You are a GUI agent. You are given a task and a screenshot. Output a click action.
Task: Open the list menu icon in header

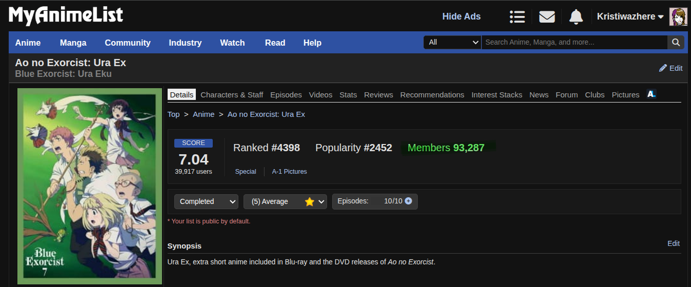tap(517, 17)
